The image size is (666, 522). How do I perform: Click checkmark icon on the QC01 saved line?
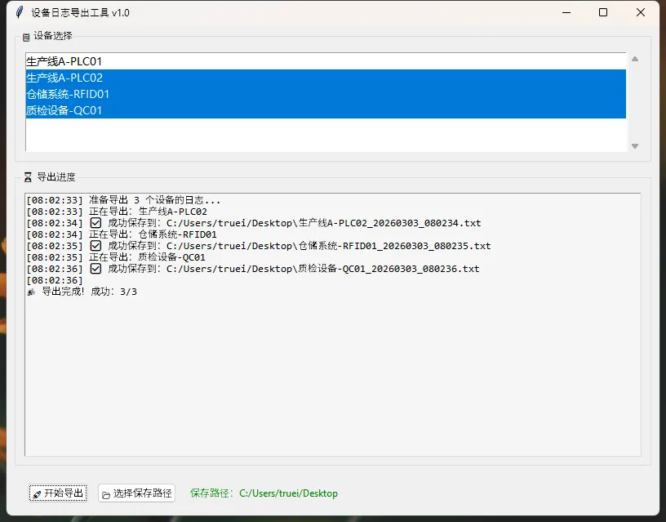pos(95,269)
